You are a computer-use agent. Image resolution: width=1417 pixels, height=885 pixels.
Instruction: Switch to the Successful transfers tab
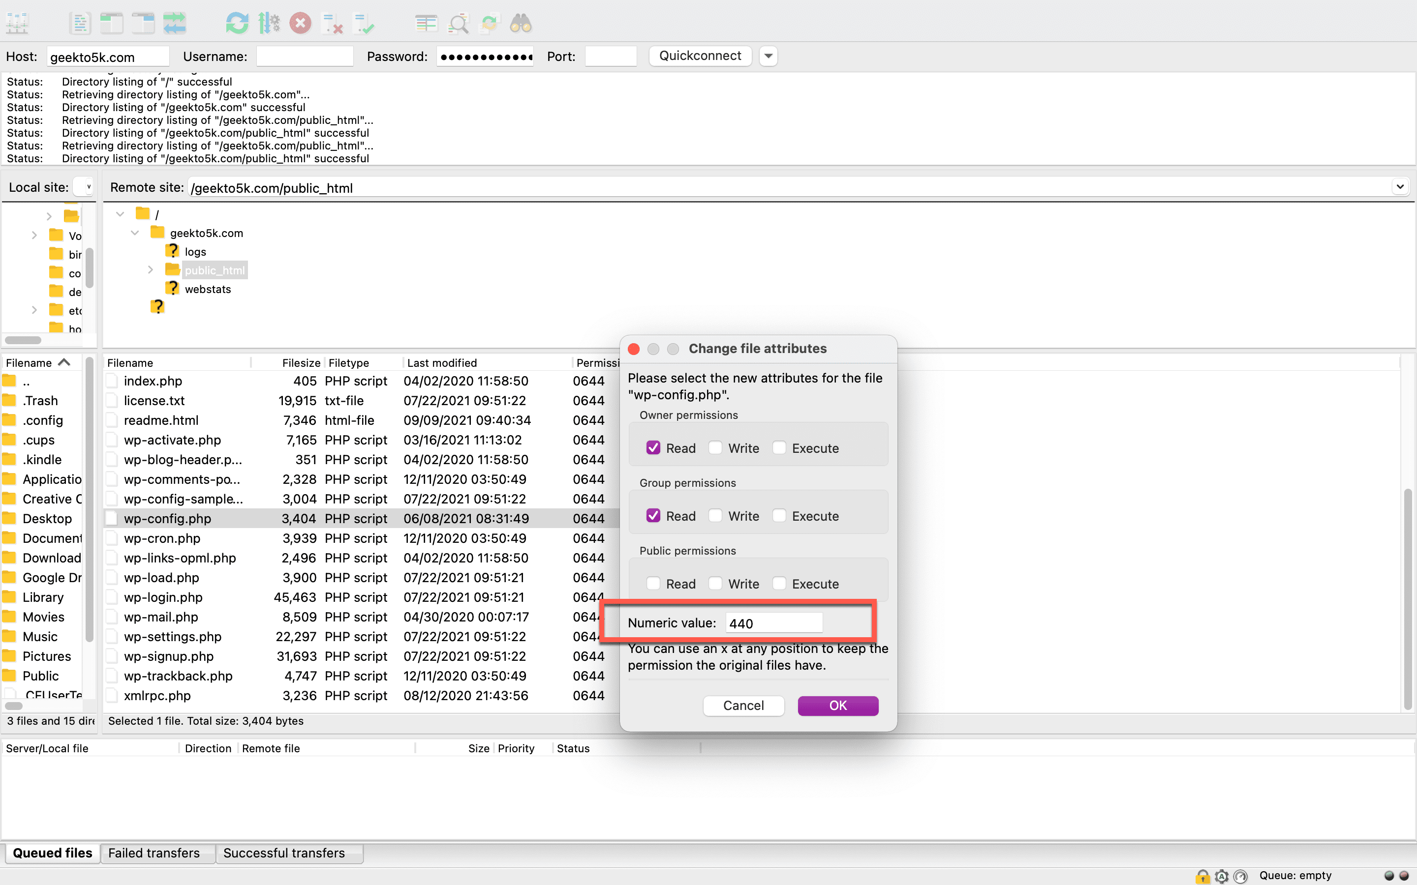(283, 853)
